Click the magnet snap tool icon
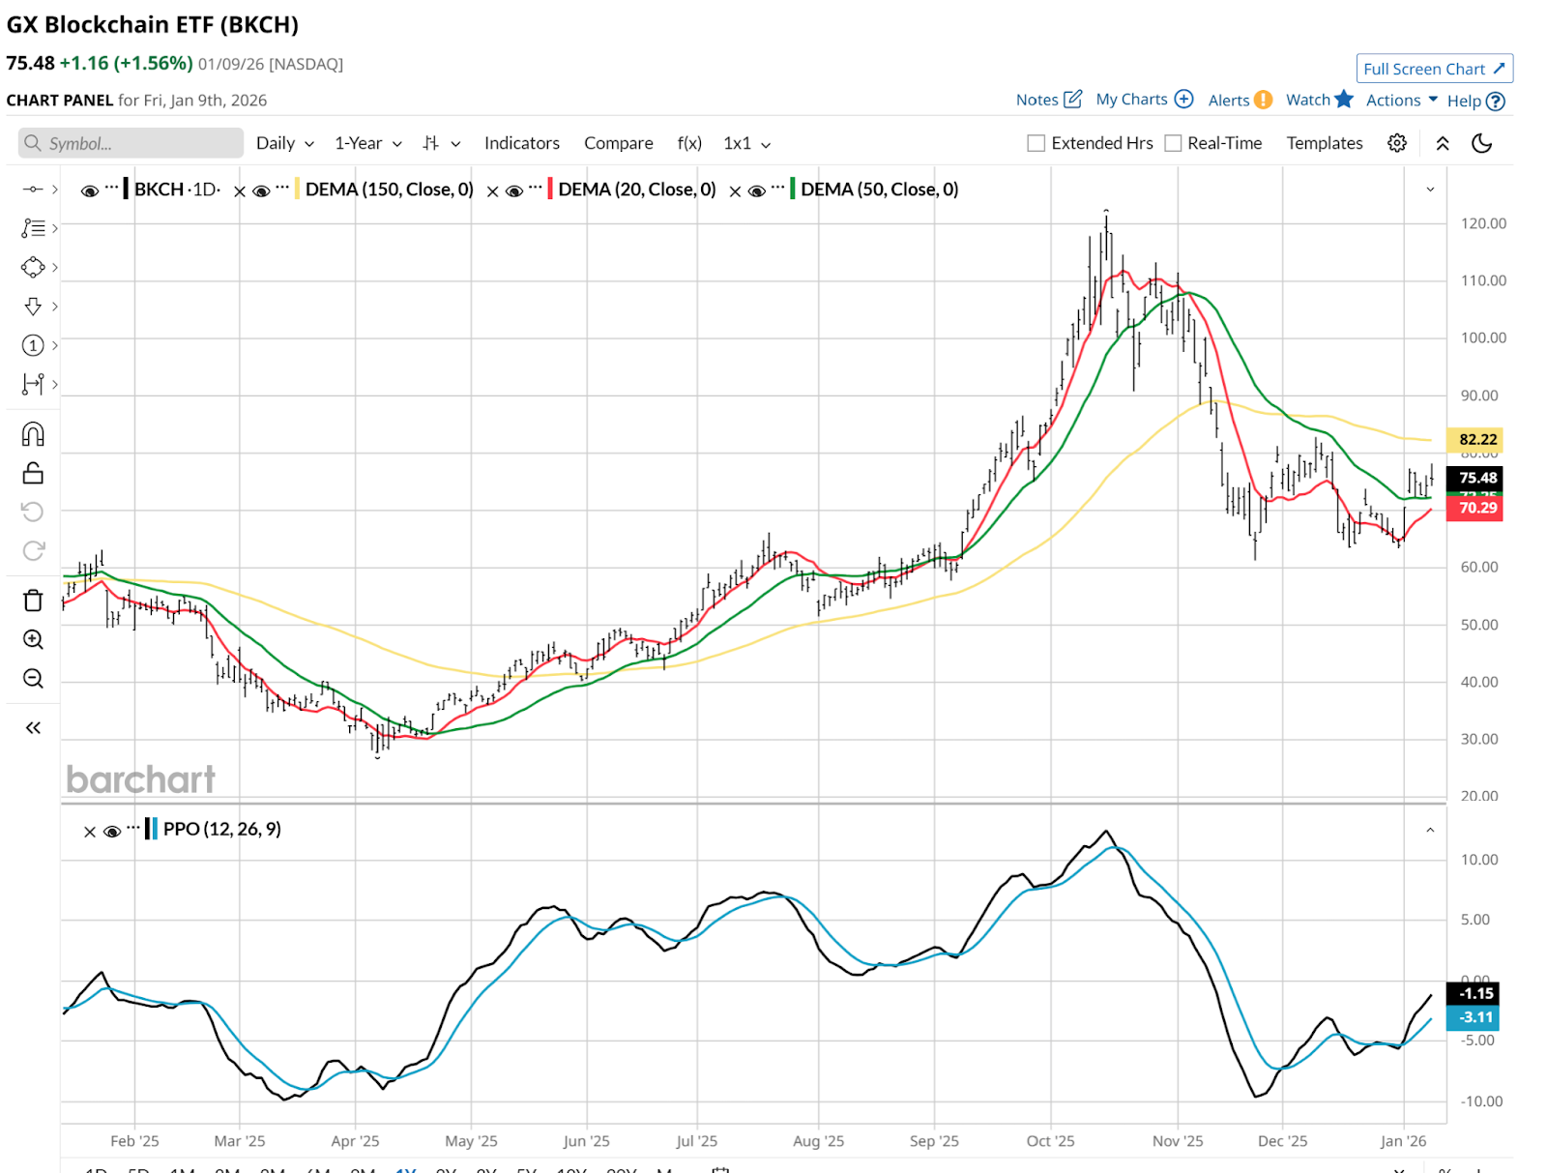 pyautogui.click(x=33, y=434)
